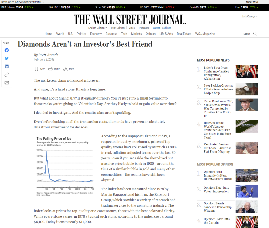Open the Life & Arts section
Image resolution: width=269 pixels, height=228 pixels.
point(166,34)
